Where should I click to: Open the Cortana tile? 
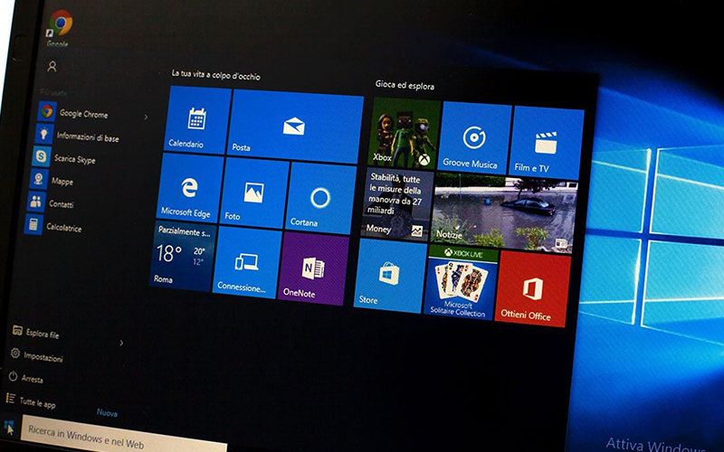(321, 198)
